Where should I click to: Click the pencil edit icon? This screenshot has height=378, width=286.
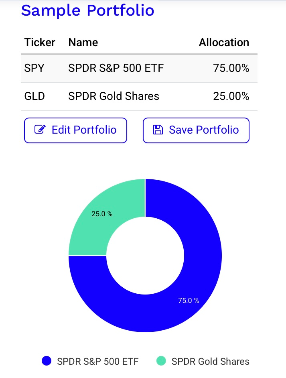[40, 130]
